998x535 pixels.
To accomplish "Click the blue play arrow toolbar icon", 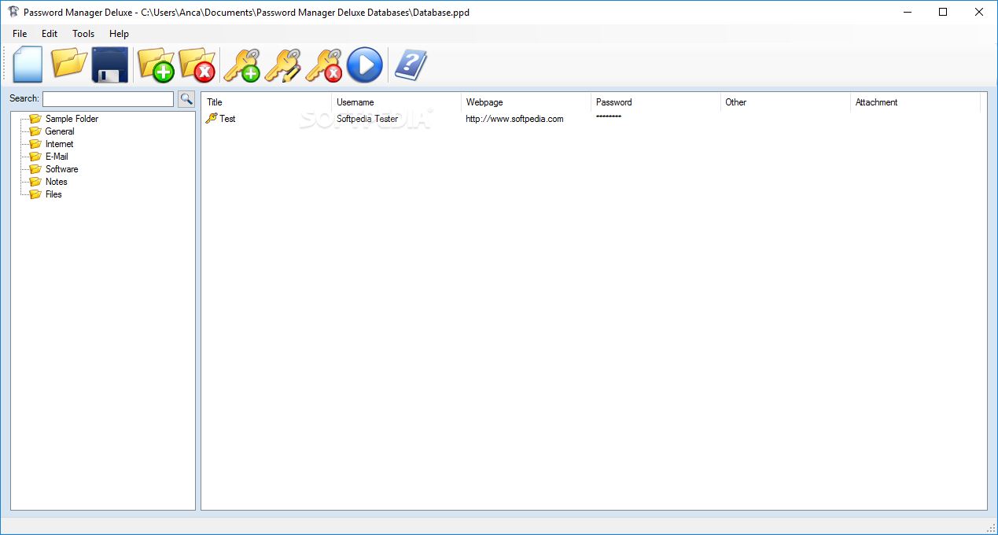I will pos(365,65).
